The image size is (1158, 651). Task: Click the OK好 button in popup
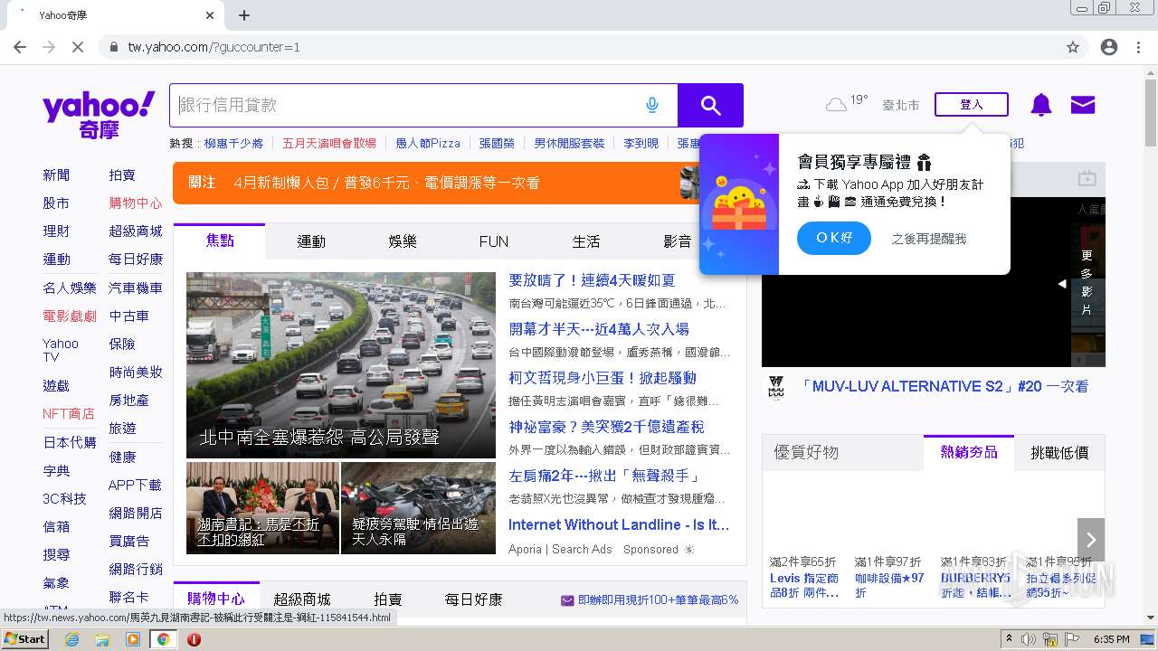[834, 238]
